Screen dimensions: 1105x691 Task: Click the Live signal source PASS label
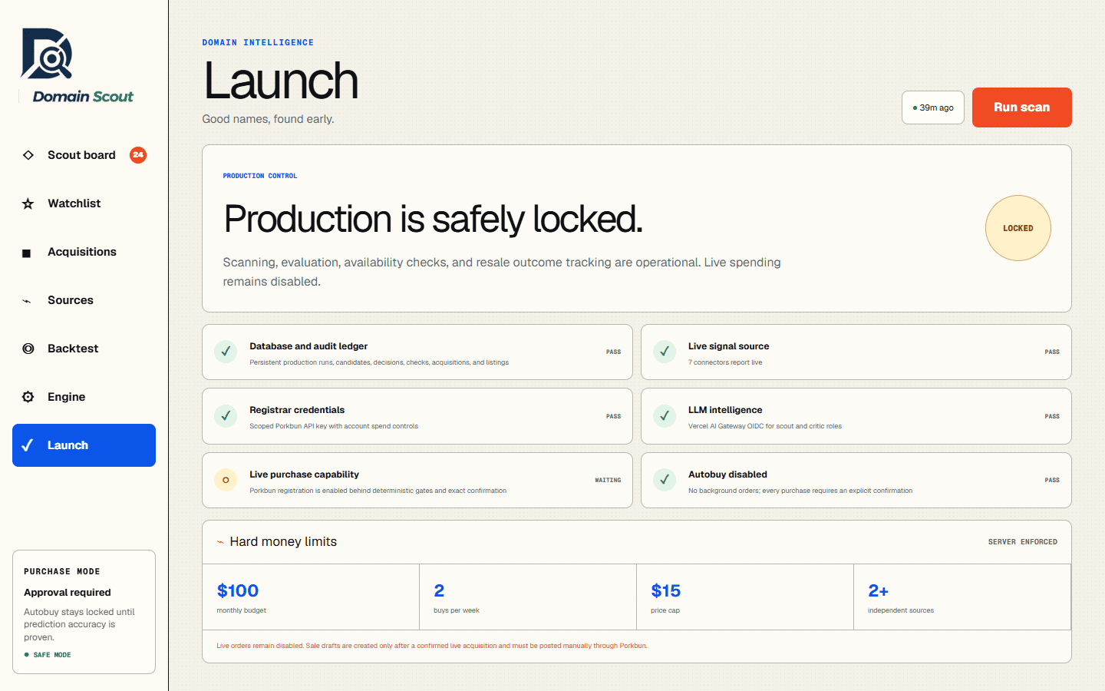pyautogui.click(x=1052, y=352)
